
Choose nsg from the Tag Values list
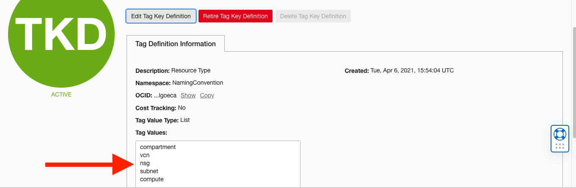pos(145,163)
